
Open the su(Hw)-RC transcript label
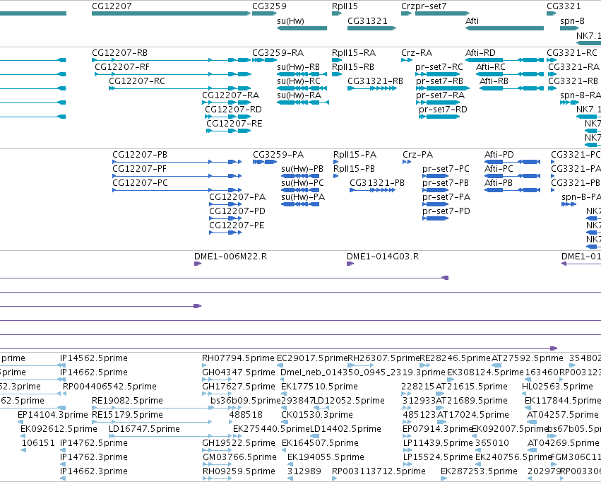coord(299,81)
